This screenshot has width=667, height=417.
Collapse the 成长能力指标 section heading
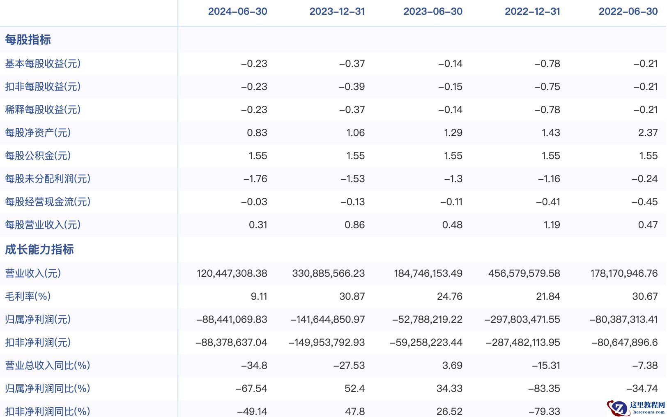click(x=39, y=249)
